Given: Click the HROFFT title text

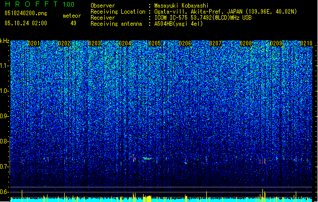Looking at the screenshot, I should point(31,4).
